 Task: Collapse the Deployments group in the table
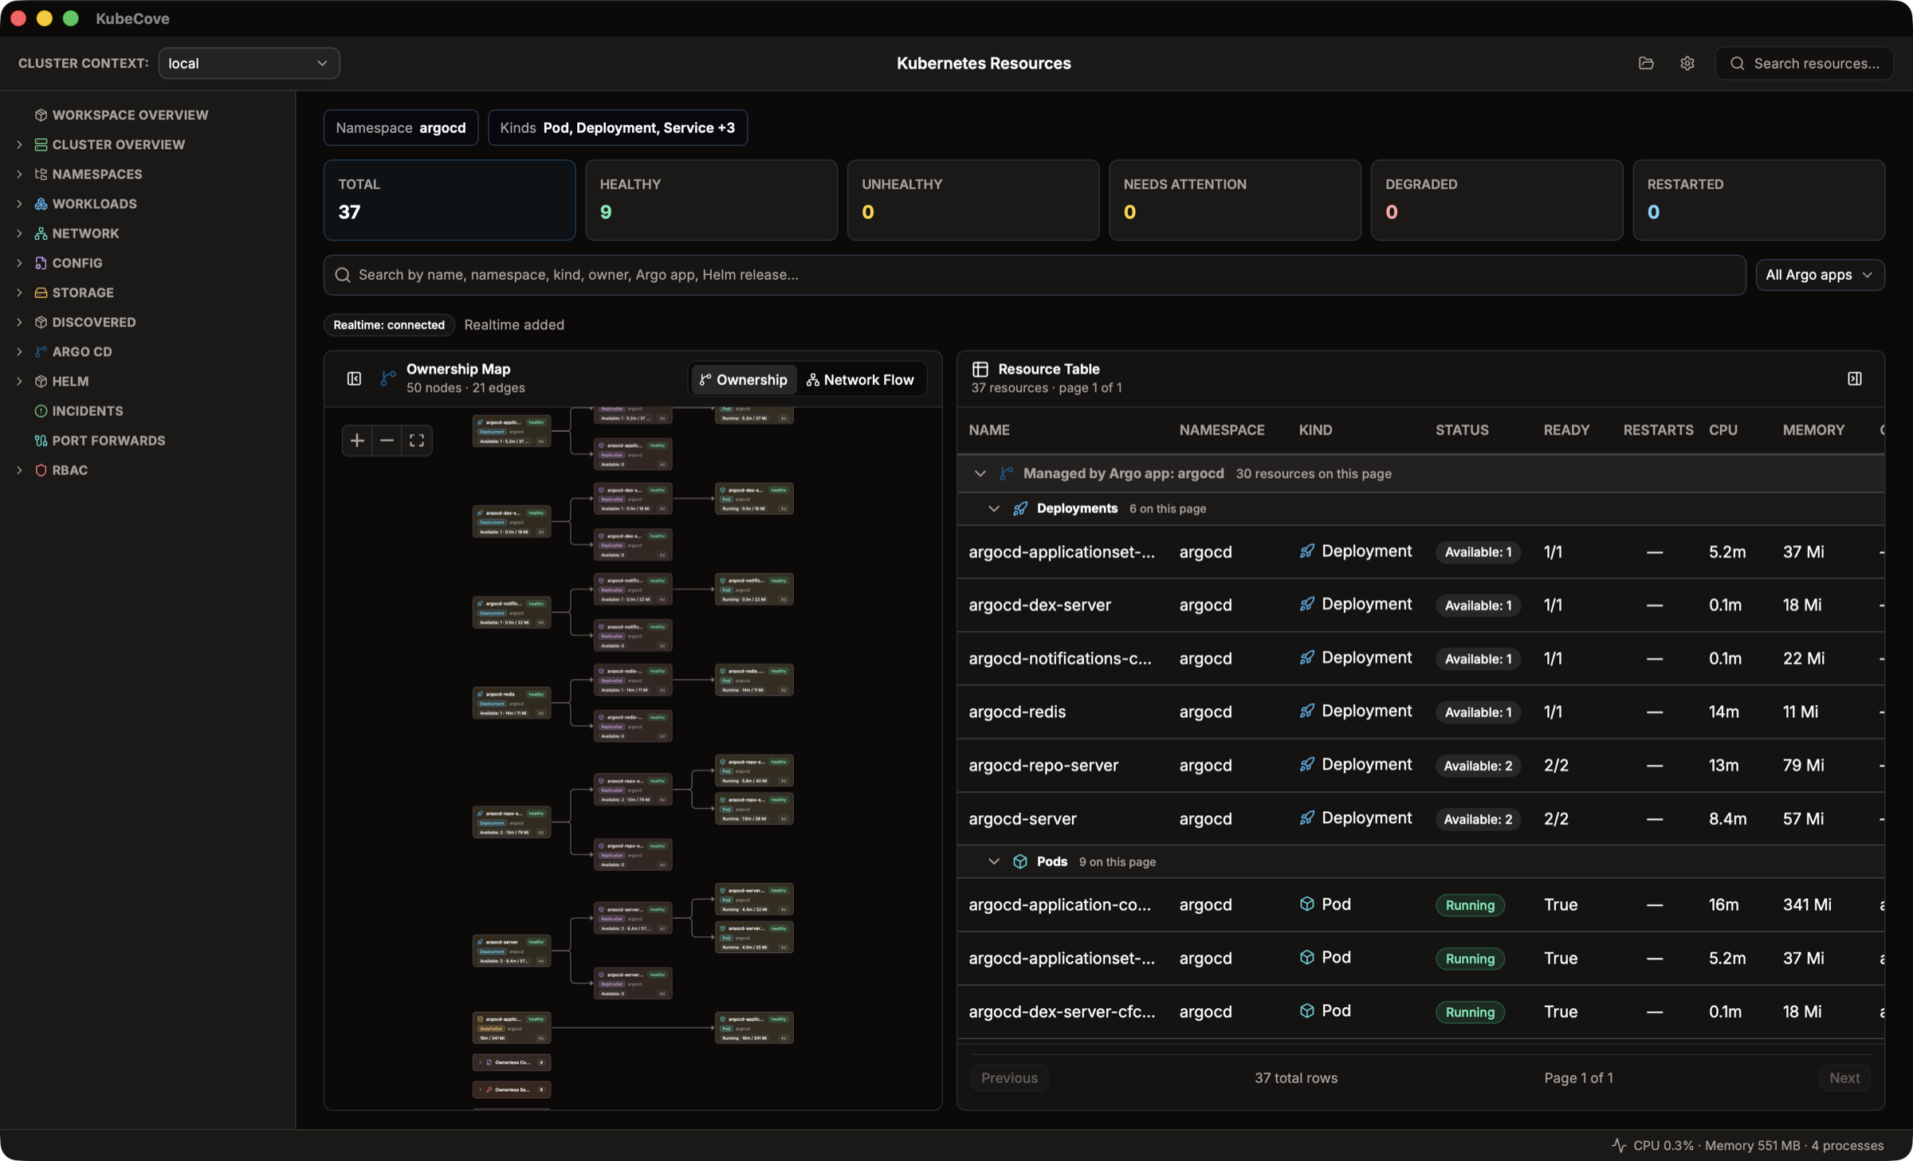pos(993,508)
